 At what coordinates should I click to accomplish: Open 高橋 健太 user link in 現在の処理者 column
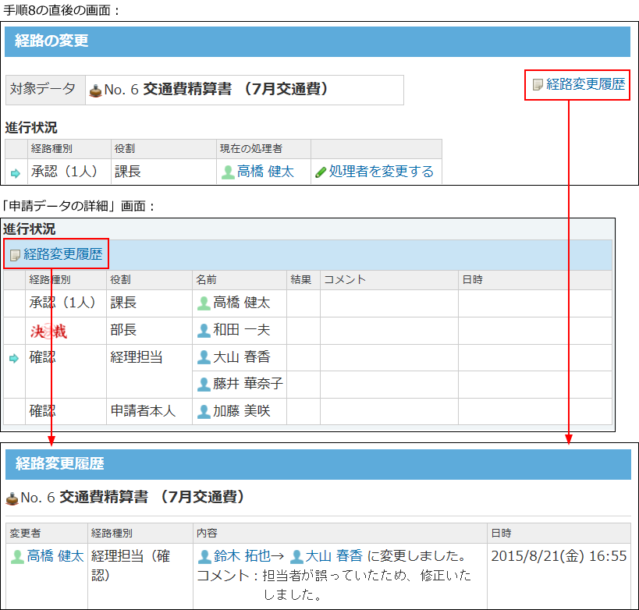click(265, 171)
